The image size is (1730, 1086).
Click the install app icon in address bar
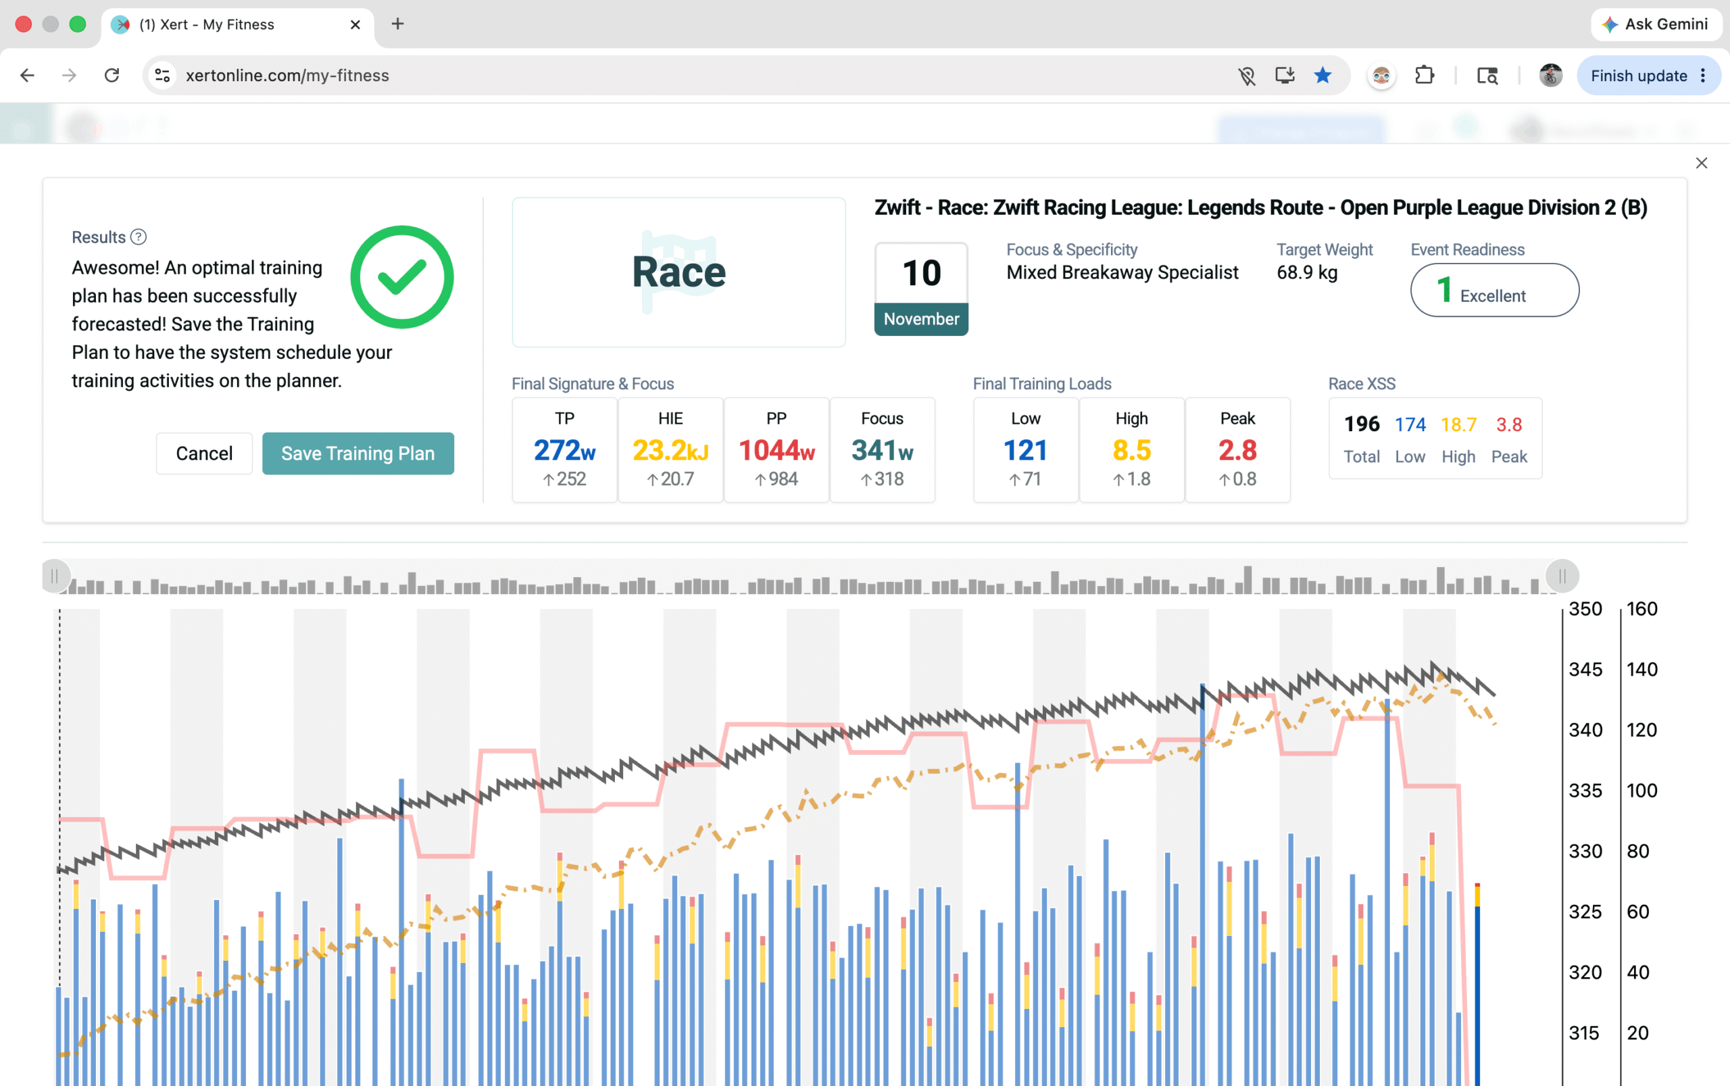point(1284,76)
